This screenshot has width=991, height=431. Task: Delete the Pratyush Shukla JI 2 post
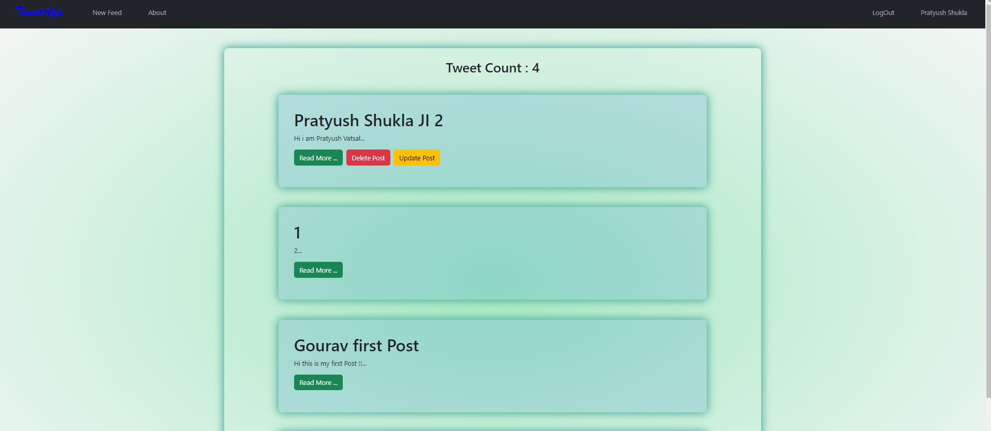click(368, 157)
